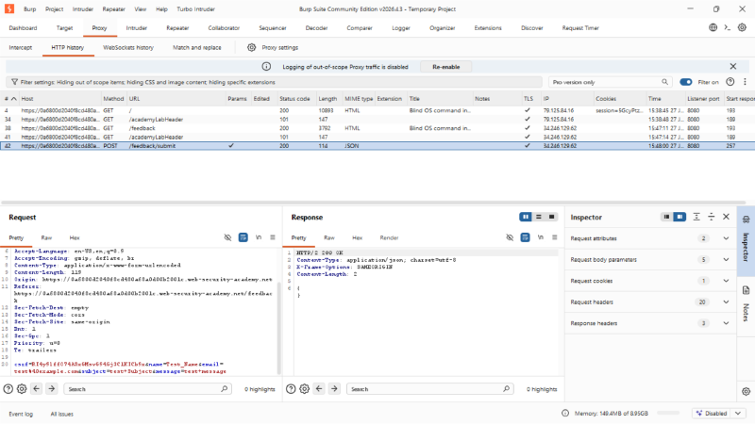Select the tabbed layout icon in Response
The image size is (755, 424).
tap(551, 217)
